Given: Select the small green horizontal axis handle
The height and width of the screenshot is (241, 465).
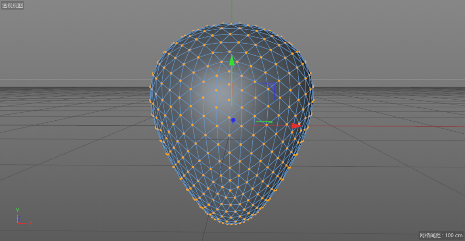Looking at the screenshot, I should pyautogui.click(x=264, y=122).
